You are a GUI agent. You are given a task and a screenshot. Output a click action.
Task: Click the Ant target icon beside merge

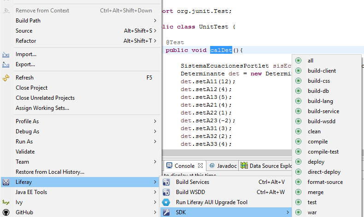click(298, 192)
